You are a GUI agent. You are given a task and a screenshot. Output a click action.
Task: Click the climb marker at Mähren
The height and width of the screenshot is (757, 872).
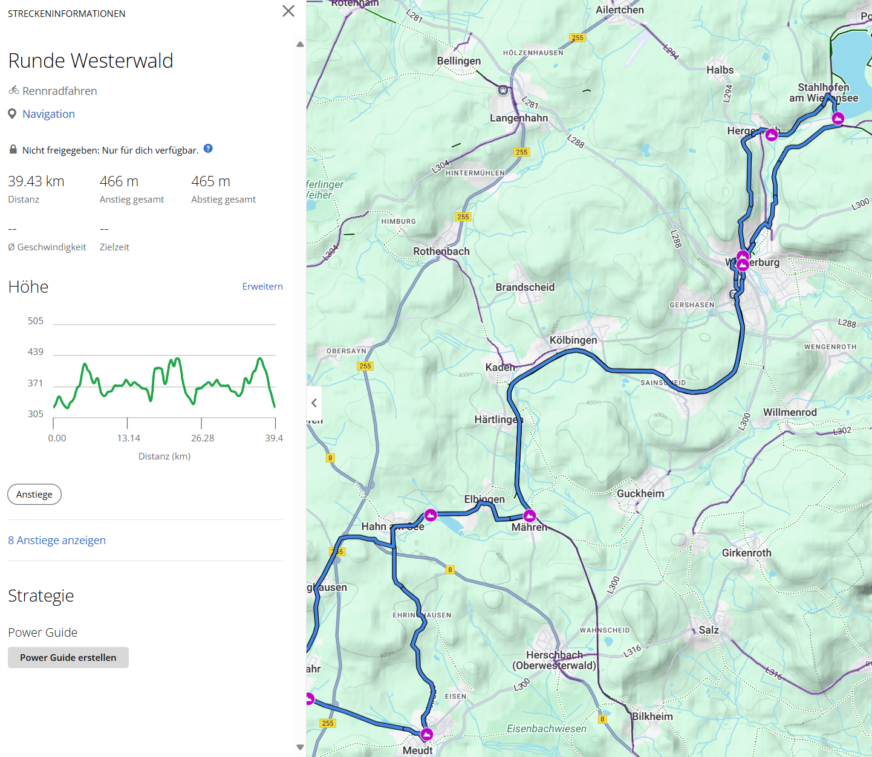pyautogui.click(x=530, y=516)
